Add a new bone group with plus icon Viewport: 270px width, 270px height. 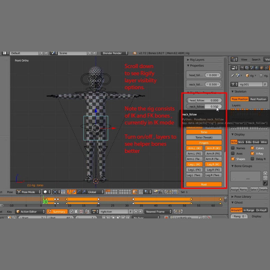click(265, 173)
